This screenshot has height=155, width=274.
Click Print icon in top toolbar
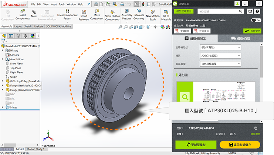[122, 4]
